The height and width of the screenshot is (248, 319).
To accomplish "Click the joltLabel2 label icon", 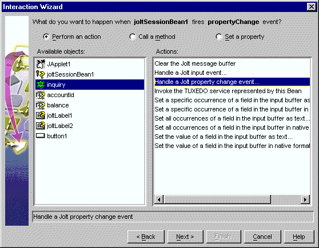I will click(41, 126).
